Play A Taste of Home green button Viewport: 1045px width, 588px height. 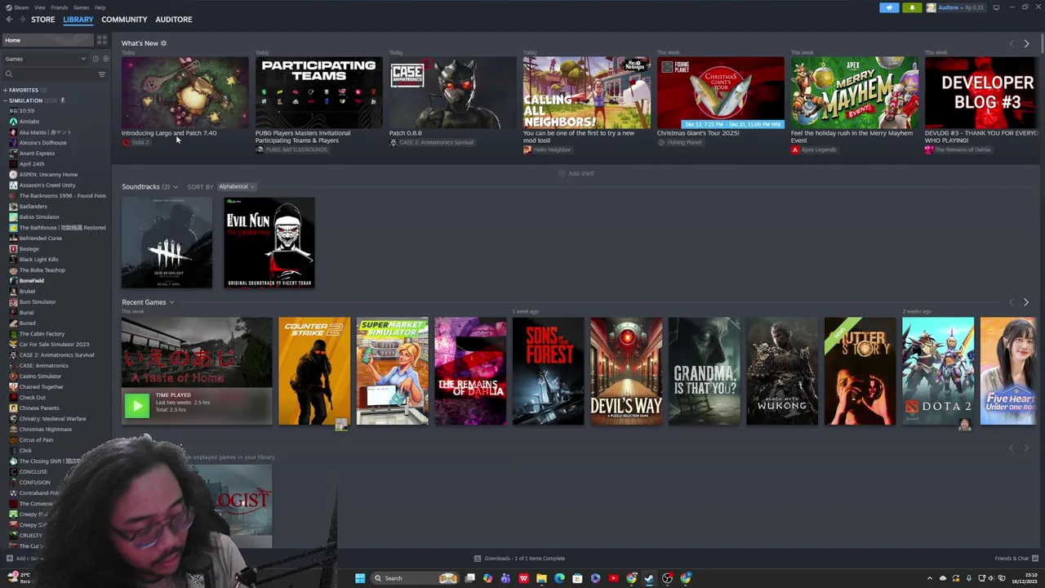[137, 404]
